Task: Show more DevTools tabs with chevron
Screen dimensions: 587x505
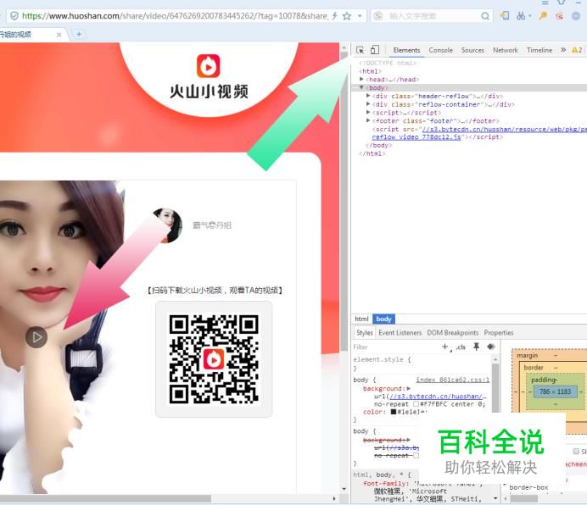Action: [x=563, y=50]
